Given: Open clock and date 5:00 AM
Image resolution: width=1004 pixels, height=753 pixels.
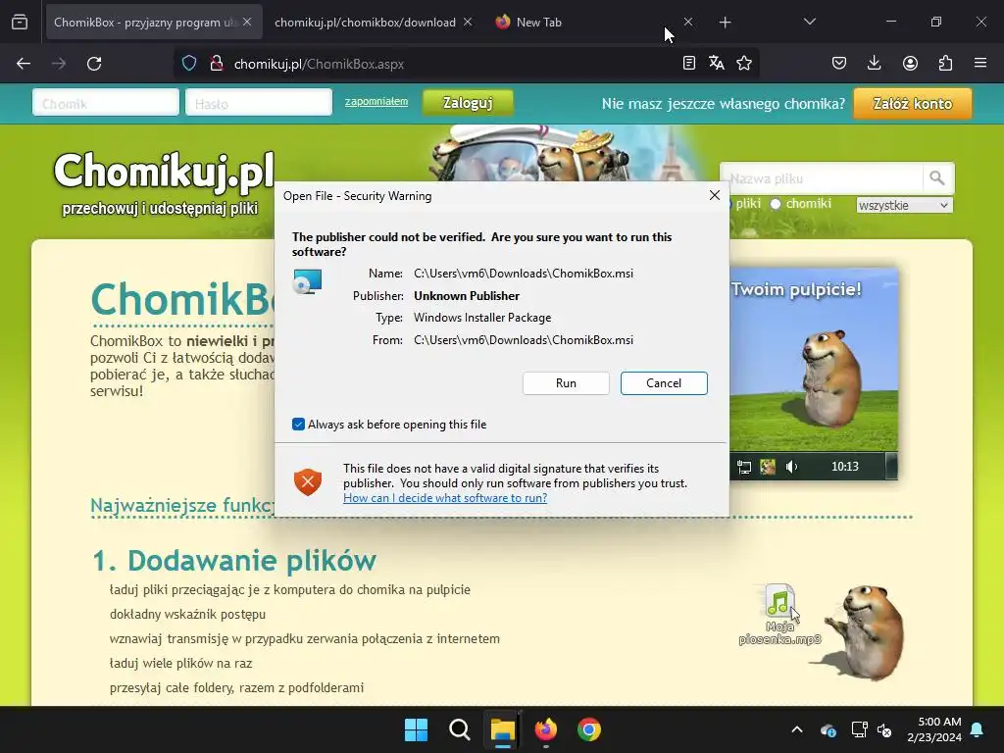Looking at the screenshot, I should (x=934, y=729).
